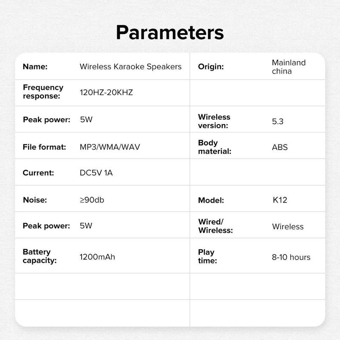Click the MP3/WMA/WAV value
This screenshot has height=340, width=340.
[x=110, y=147]
